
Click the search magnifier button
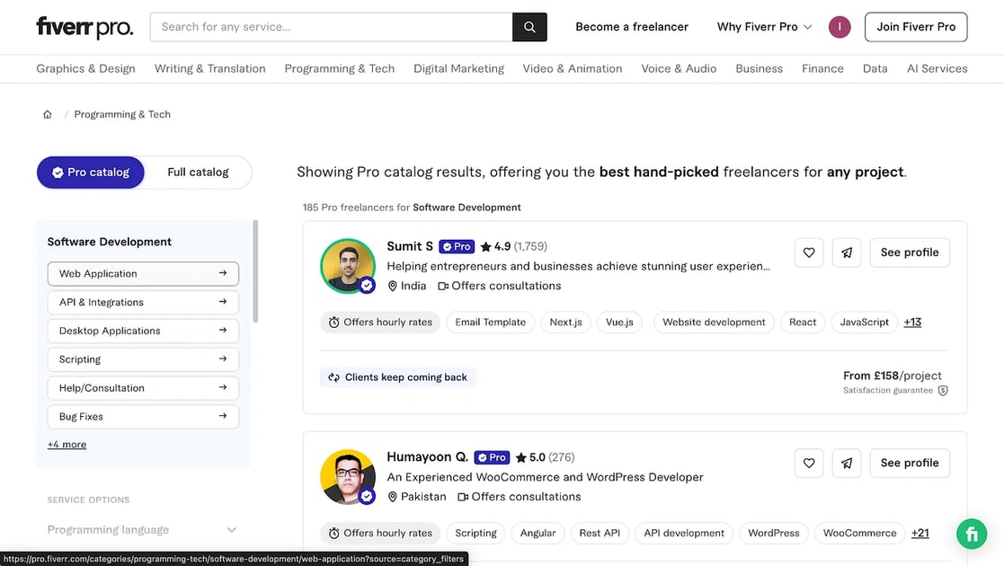tap(529, 27)
